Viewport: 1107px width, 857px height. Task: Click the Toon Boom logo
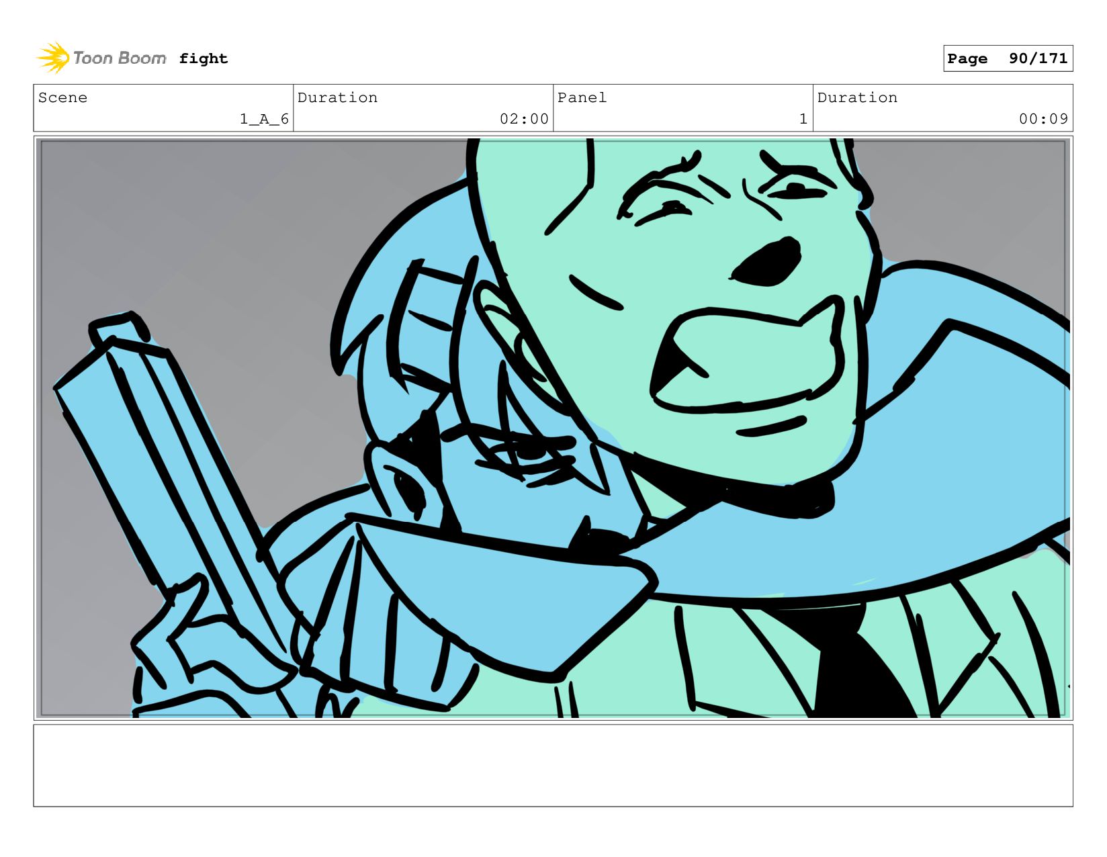101,58
